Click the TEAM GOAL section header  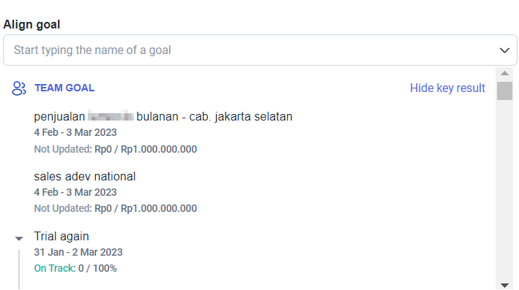click(x=64, y=88)
